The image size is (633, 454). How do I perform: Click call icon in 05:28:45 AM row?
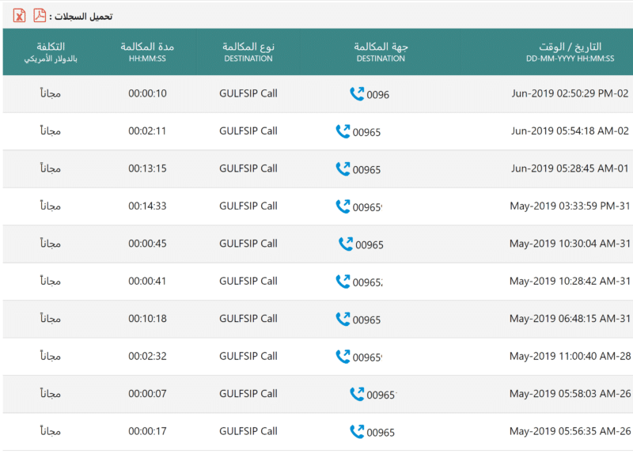[x=343, y=168]
